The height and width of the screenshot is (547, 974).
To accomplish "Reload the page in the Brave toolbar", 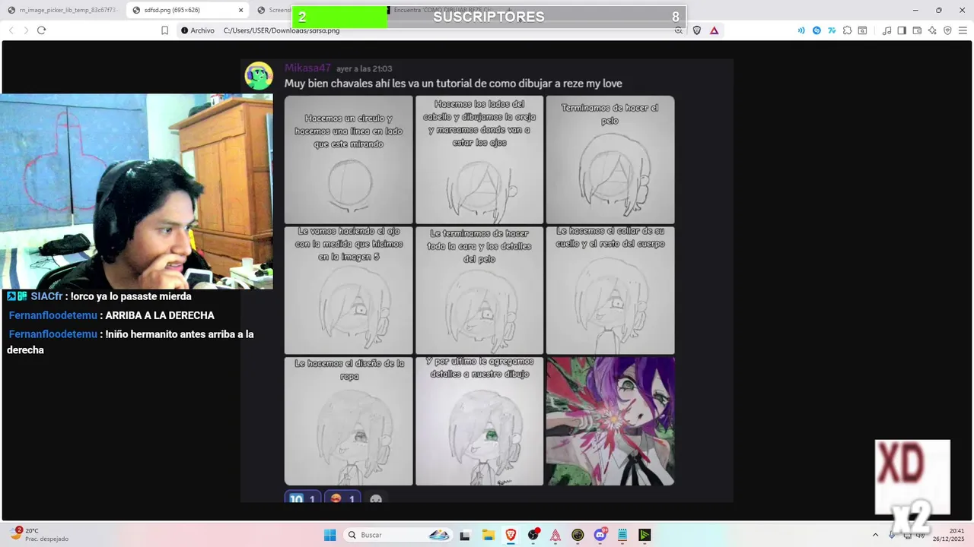I will click(x=41, y=30).
